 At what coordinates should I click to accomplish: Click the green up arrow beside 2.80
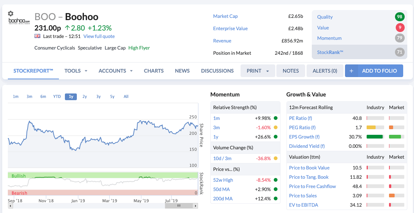(x=67, y=28)
